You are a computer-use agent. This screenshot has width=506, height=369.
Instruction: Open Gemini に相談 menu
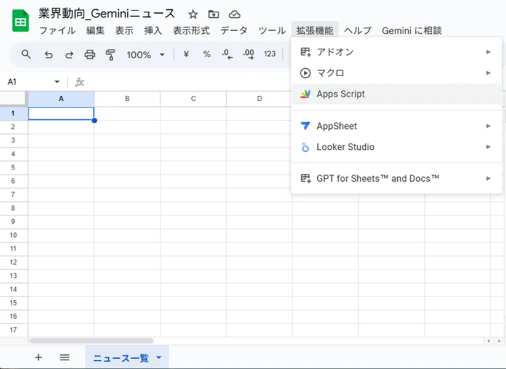point(412,31)
